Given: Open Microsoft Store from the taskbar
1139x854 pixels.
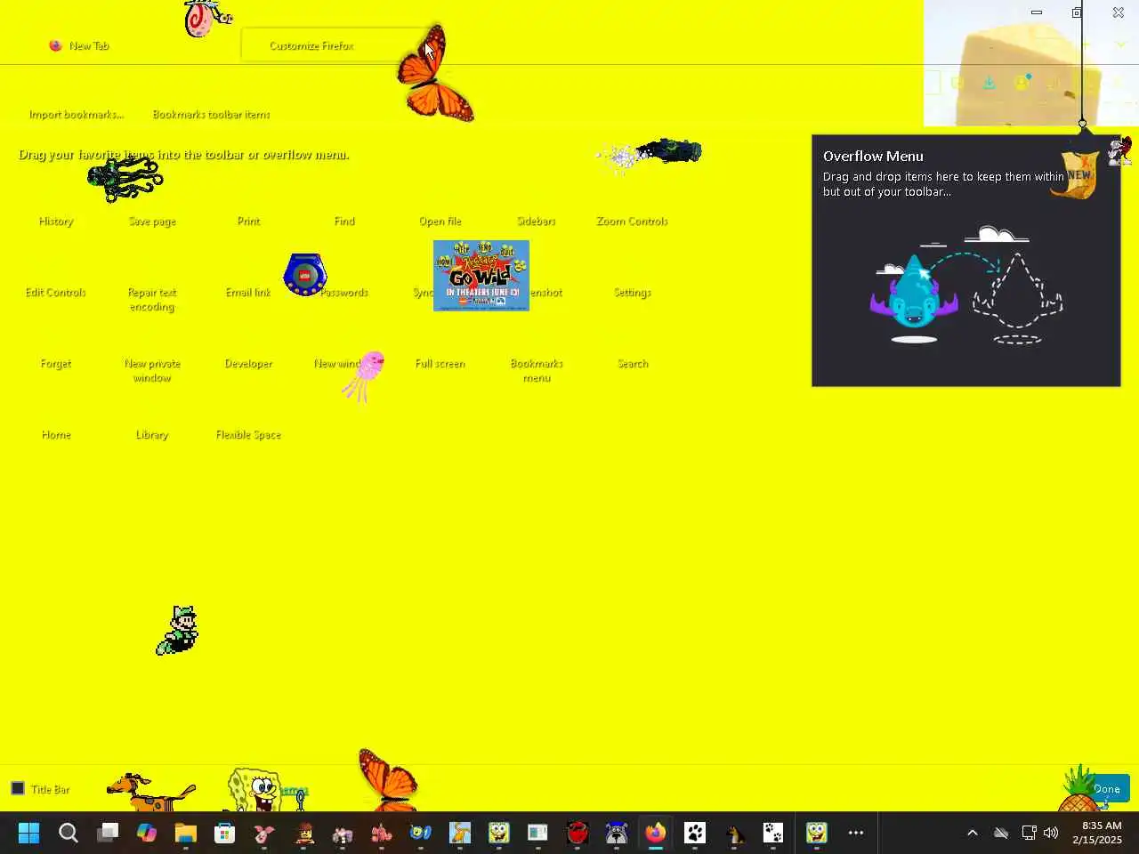Looking at the screenshot, I should coord(225,833).
